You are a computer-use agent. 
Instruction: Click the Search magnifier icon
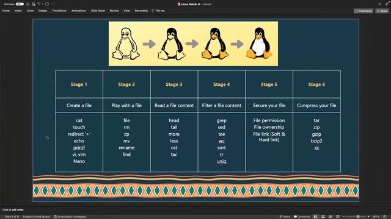pos(380,4)
